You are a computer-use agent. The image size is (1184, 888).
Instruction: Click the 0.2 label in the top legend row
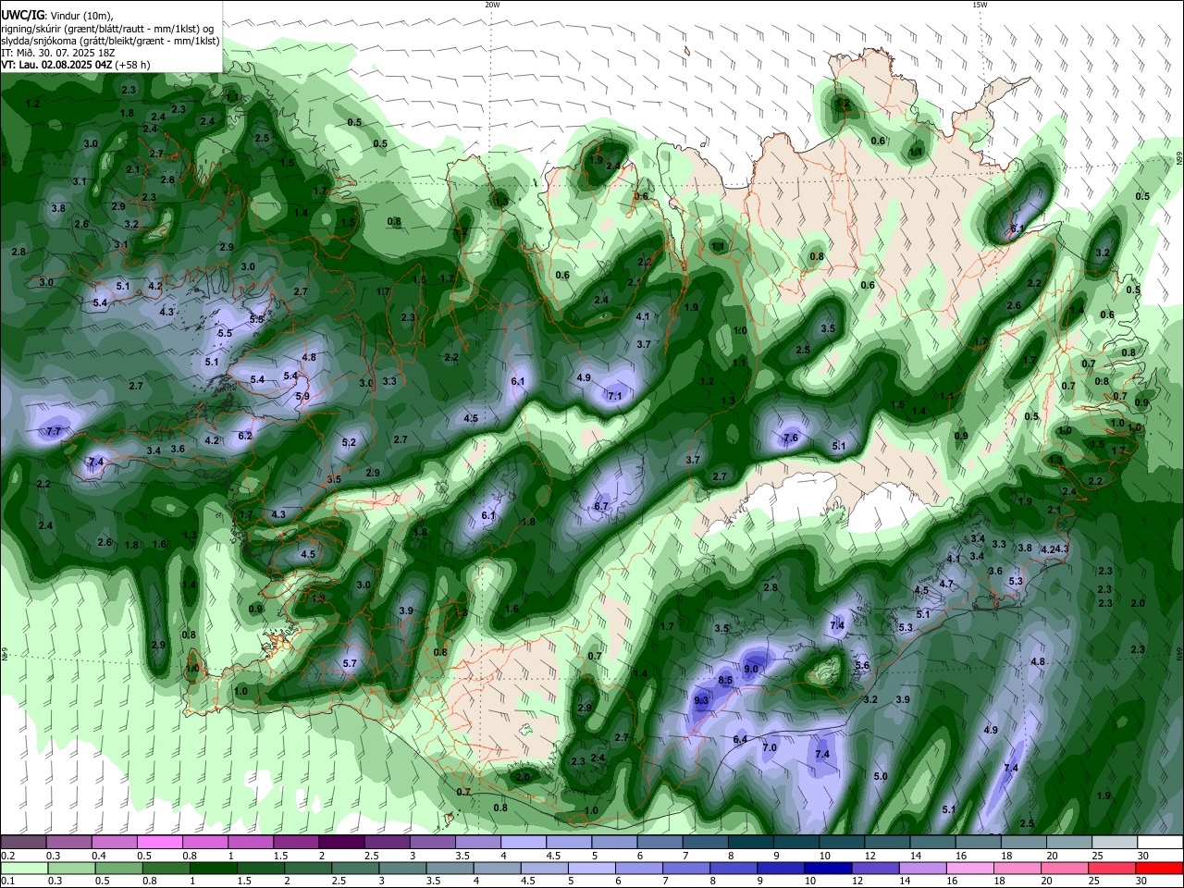pos(6,856)
